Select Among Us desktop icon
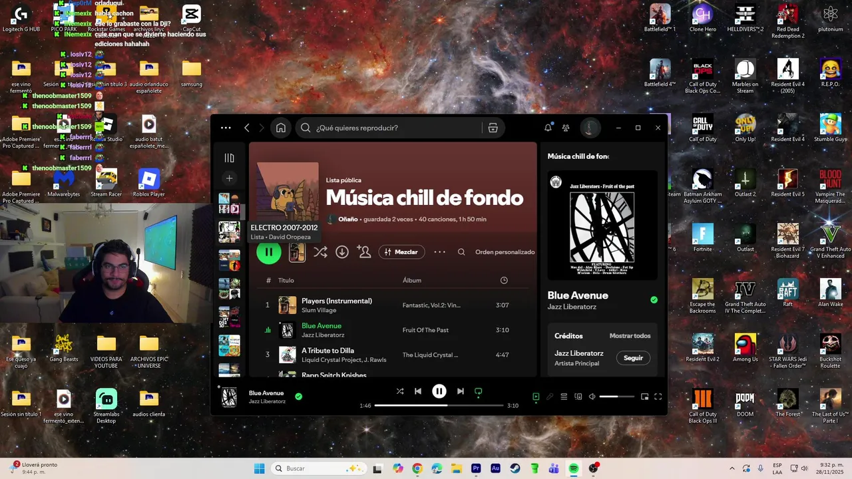Image resolution: width=852 pixels, height=479 pixels. click(x=745, y=348)
